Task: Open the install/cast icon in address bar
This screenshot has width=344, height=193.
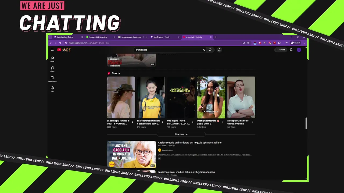Action: click(x=244, y=43)
